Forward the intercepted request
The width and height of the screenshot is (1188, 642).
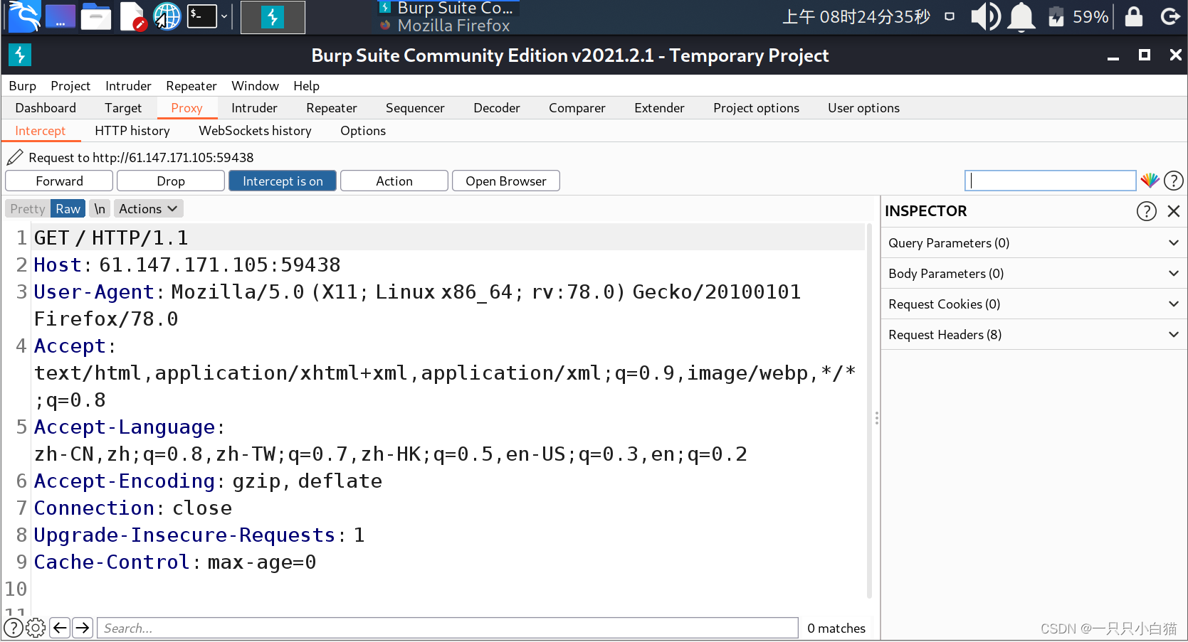[59, 181]
